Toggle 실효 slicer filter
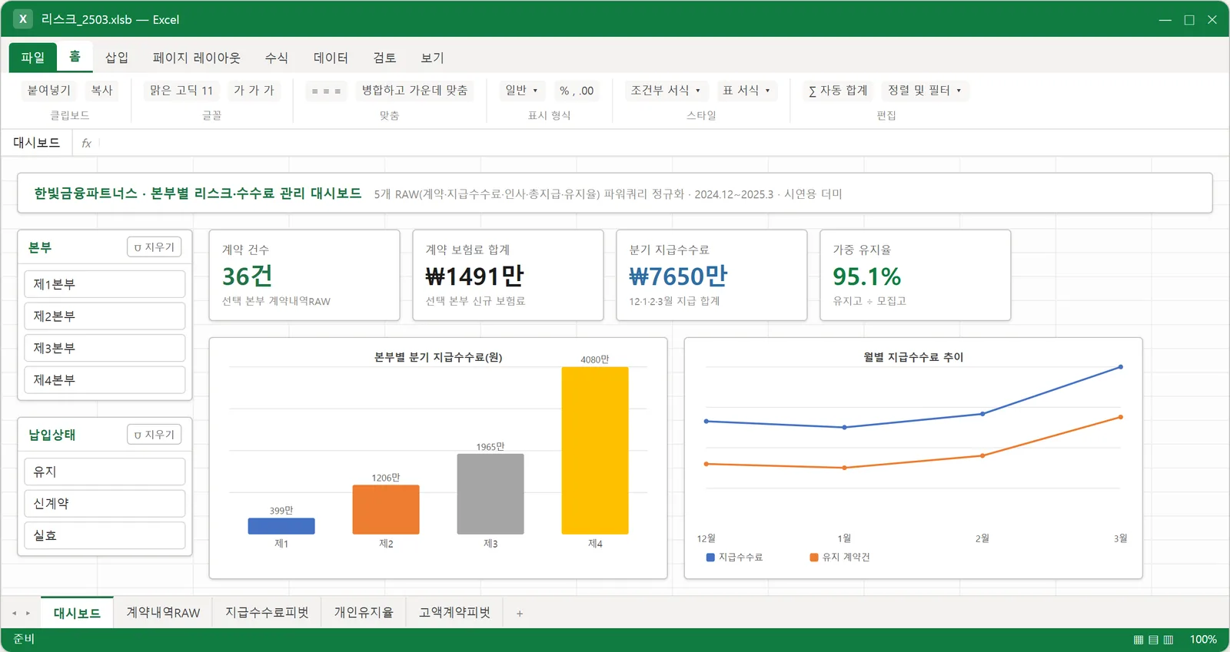The image size is (1230, 652). (x=105, y=535)
